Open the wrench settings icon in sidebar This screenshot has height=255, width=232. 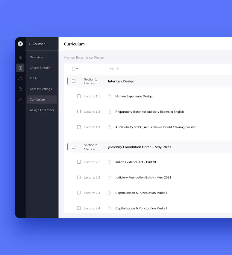click(20, 99)
